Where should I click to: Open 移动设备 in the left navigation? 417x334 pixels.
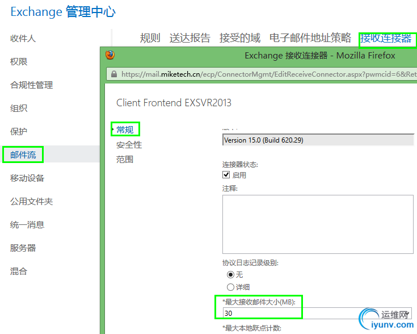pos(27,178)
